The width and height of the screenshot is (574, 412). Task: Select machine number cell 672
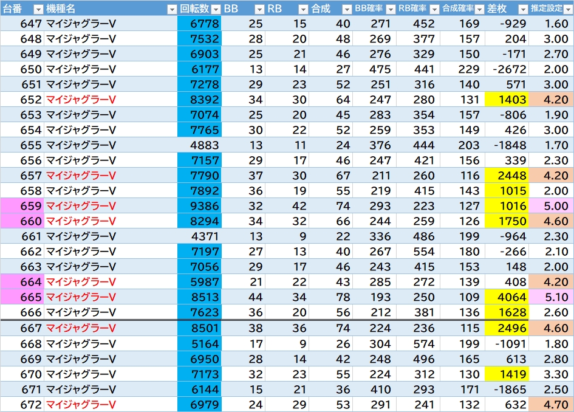pos(22,404)
